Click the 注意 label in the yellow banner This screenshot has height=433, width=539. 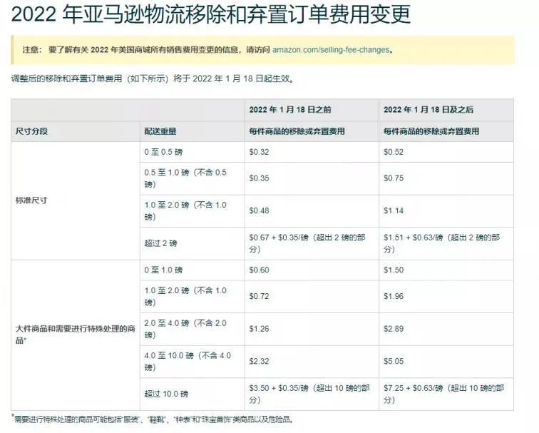tap(31, 51)
